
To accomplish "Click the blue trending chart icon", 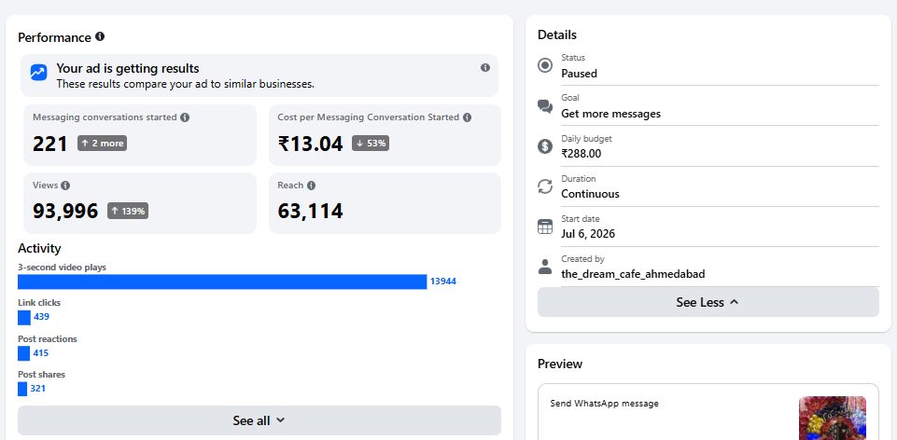I will pos(38,73).
